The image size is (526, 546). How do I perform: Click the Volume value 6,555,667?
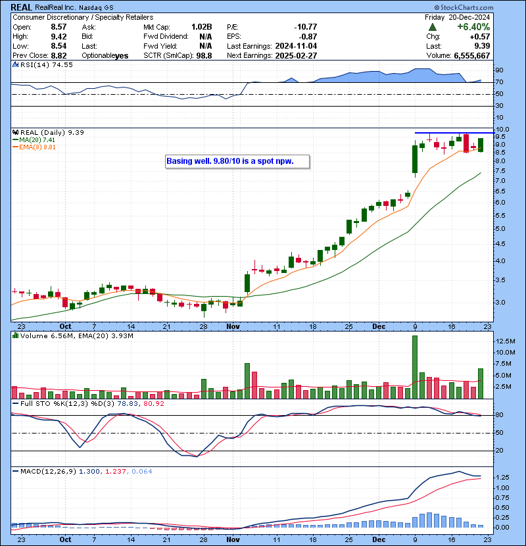pos(471,55)
